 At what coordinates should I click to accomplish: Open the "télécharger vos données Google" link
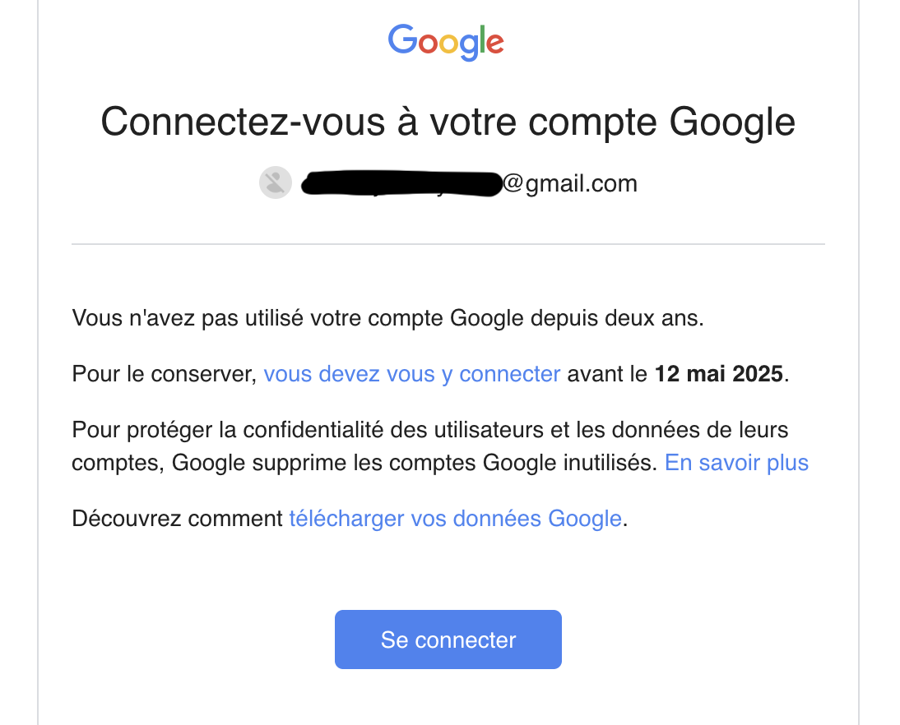455,519
